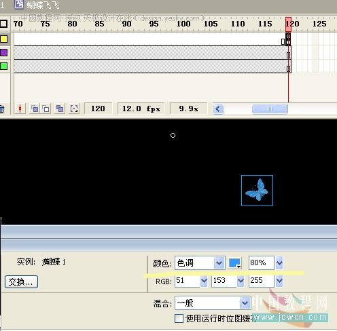Expand the red value 51 dropdown arrow
Viewport: 337px width, 331px height.
point(204,281)
